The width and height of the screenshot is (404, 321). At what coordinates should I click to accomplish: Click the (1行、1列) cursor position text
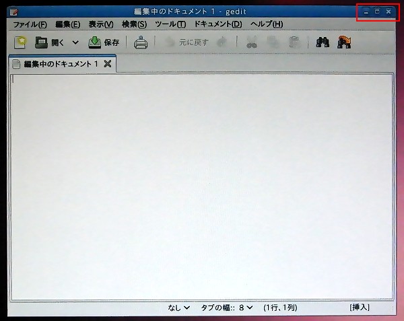click(280, 308)
